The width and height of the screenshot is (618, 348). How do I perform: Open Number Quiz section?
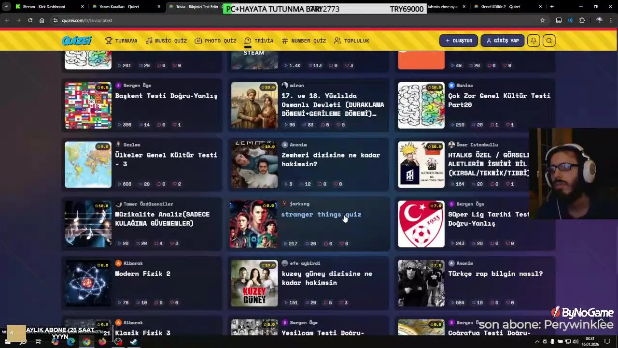[304, 41]
